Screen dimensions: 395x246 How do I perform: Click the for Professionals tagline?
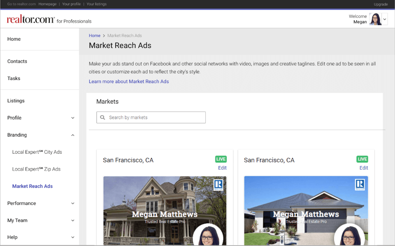(x=74, y=21)
